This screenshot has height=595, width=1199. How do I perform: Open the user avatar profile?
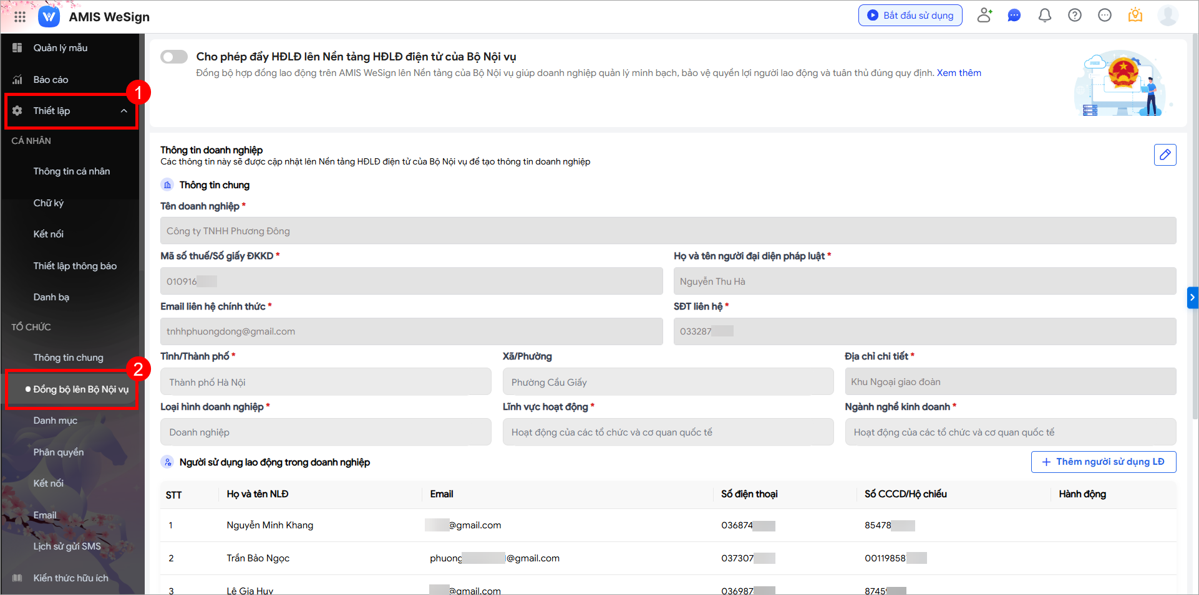[1167, 16]
